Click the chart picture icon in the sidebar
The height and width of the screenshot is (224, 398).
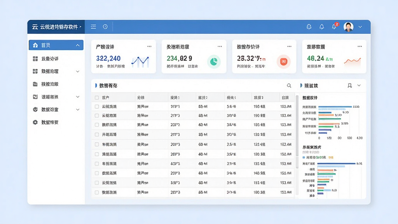(35, 97)
